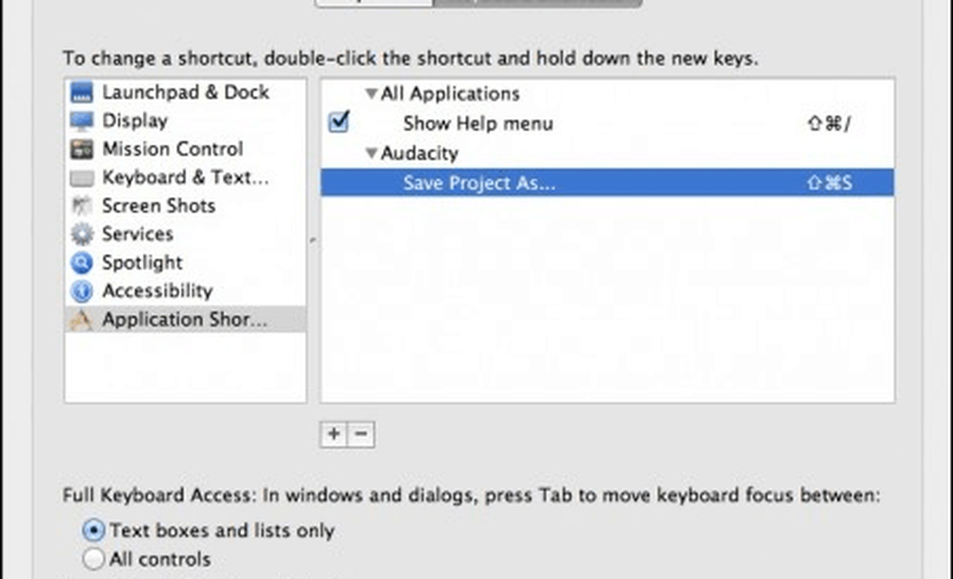This screenshot has height=579, width=953.
Task: Click the pane divider handle
Action: tap(314, 240)
